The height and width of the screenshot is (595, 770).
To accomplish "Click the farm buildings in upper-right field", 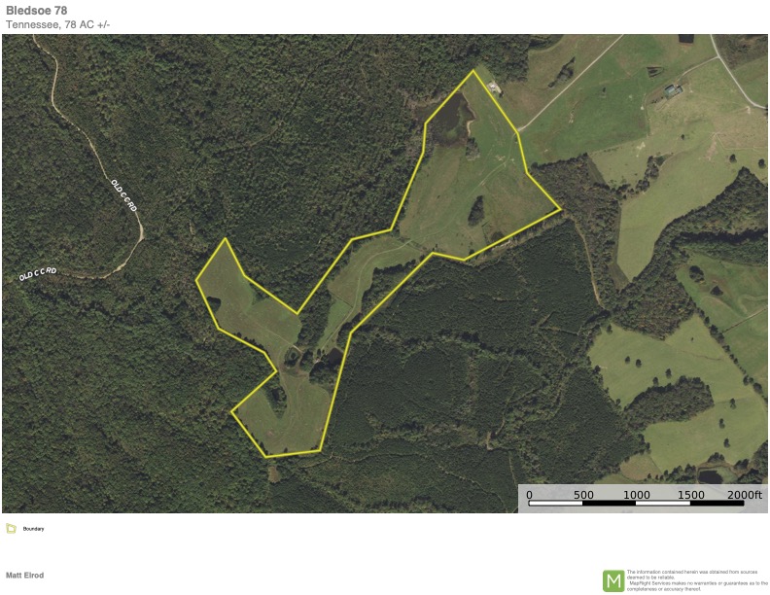I will tap(673, 90).
